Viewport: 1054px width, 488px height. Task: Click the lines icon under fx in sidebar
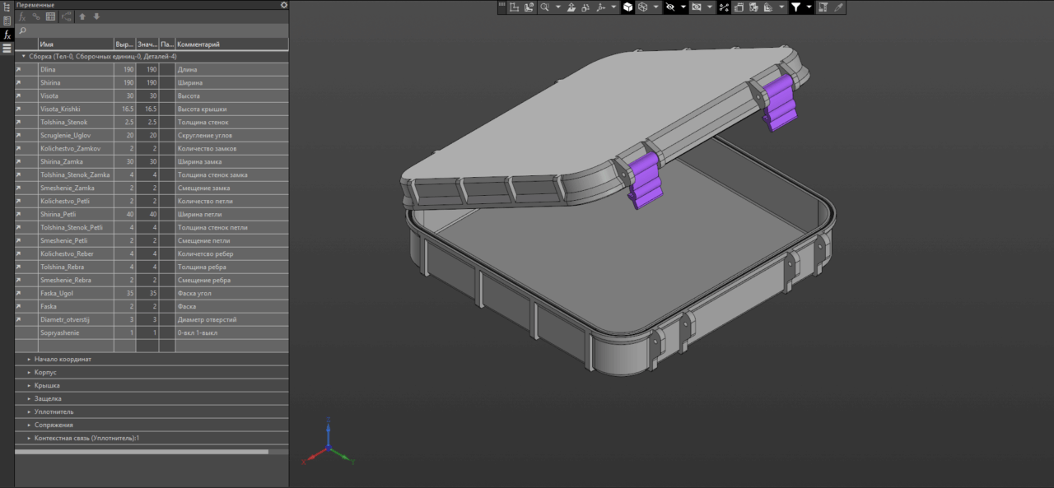pyautogui.click(x=7, y=49)
